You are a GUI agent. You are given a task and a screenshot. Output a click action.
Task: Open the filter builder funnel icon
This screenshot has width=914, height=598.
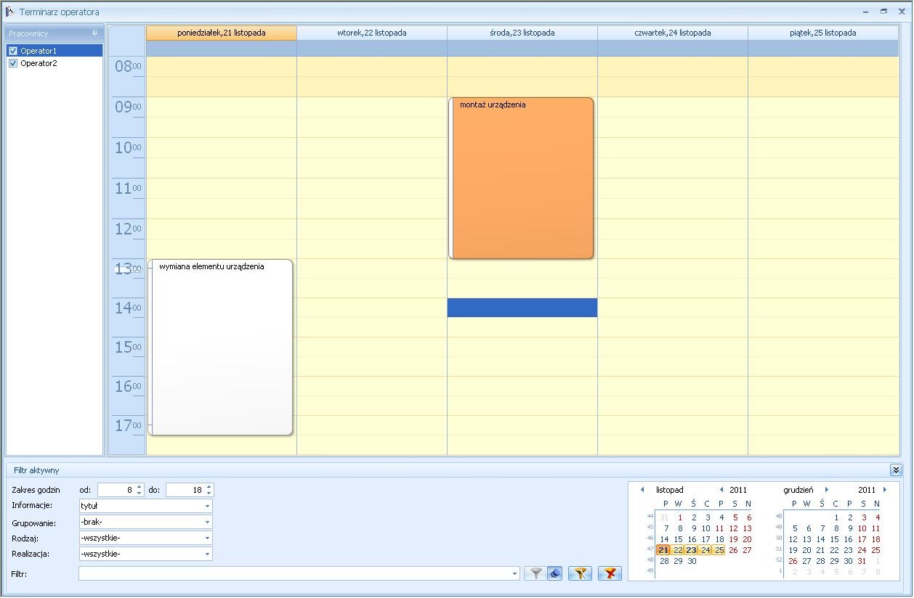click(x=580, y=573)
